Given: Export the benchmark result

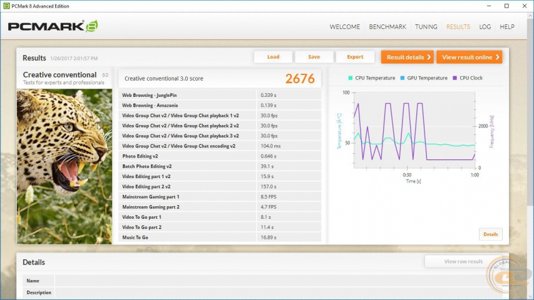Looking at the screenshot, I should (x=355, y=57).
